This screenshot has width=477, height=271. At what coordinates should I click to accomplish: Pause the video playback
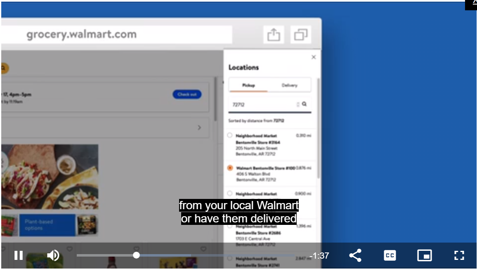click(19, 255)
